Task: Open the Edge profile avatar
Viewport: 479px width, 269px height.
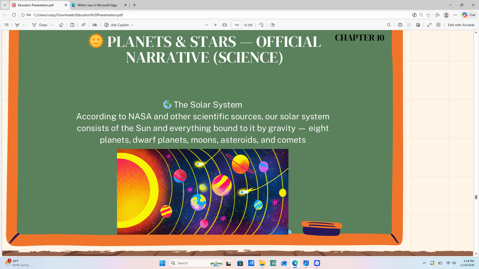Action: (x=446, y=15)
